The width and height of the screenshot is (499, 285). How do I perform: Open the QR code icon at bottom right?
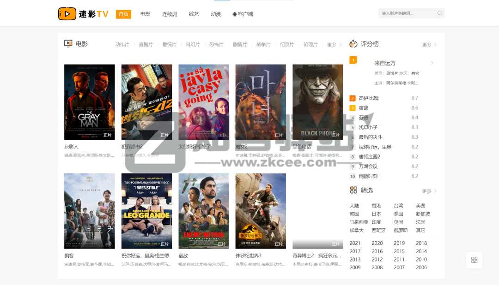pos(475,260)
